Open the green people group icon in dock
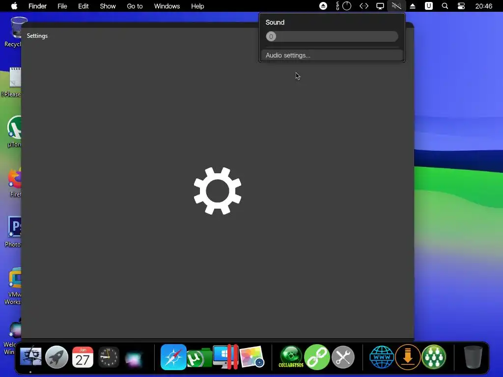 coord(434,357)
